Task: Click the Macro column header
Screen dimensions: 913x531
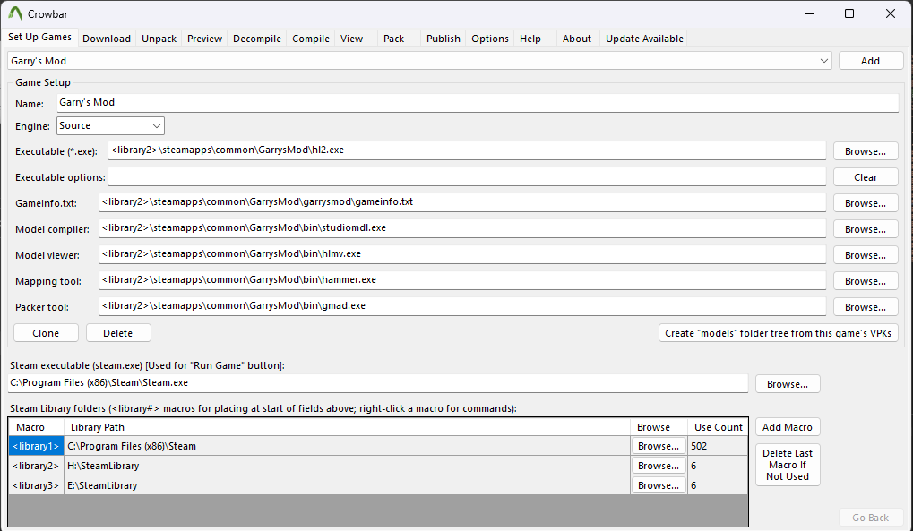Action: 36,427
